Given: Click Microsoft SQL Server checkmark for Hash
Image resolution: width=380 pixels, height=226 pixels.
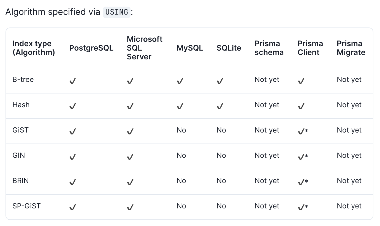Looking at the screenshot, I should 130,106.
